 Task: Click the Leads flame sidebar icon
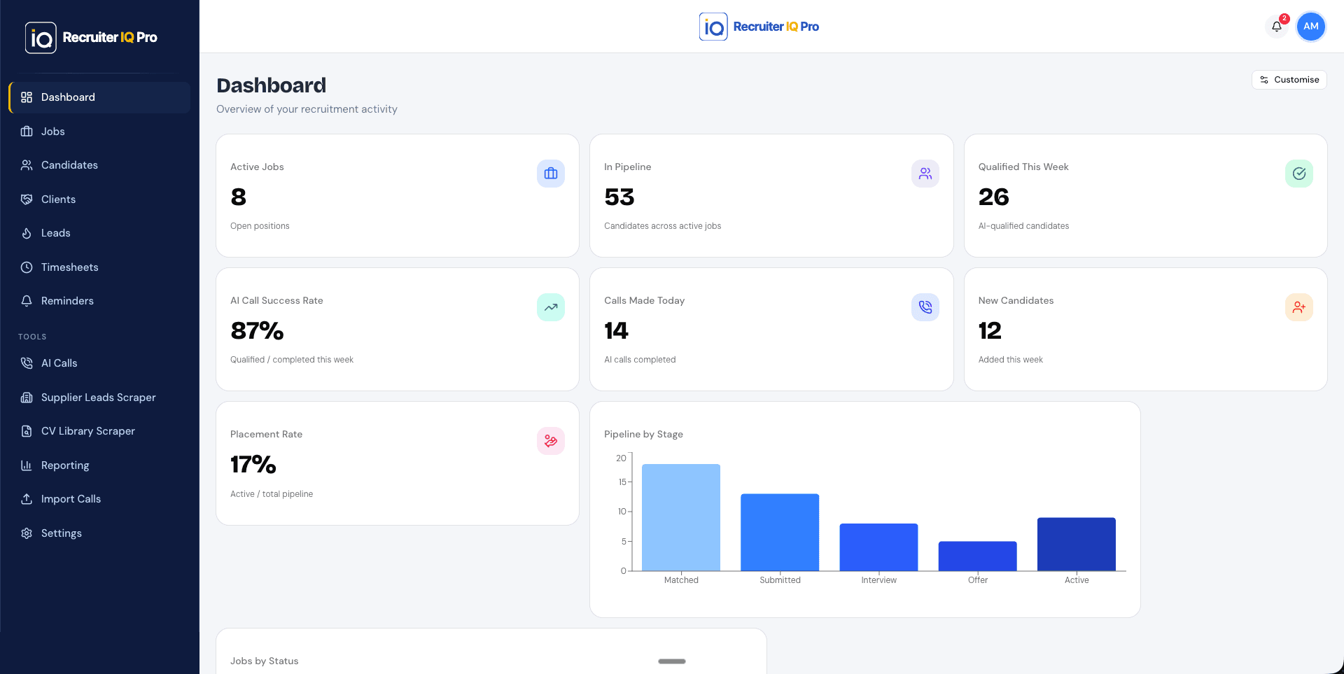pos(27,233)
